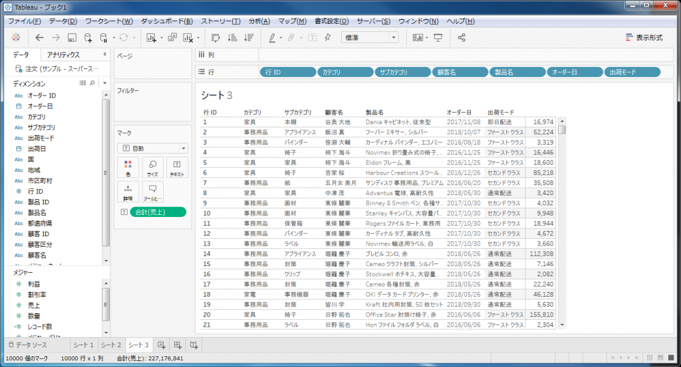Sort ascending using the toolbar icon
The image size is (681, 367).
coord(233,38)
